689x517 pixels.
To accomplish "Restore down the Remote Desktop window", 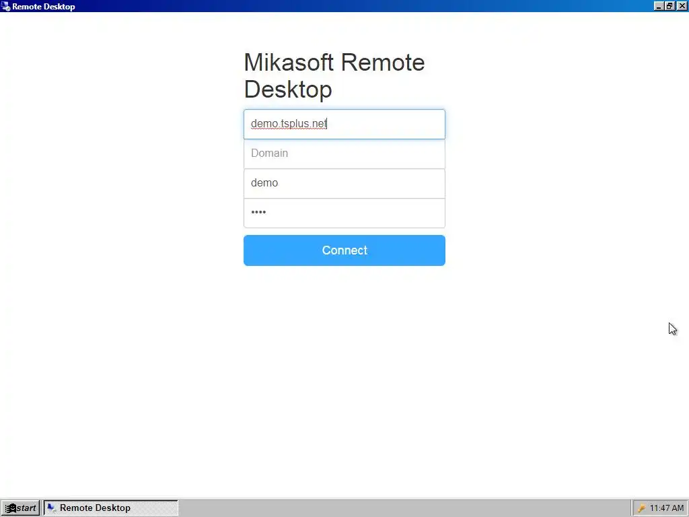I will pyautogui.click(x=669, y=6).
